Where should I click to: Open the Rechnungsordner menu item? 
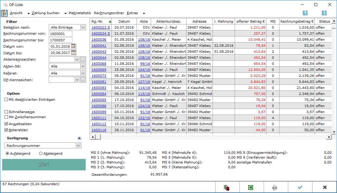pos(109,13)
